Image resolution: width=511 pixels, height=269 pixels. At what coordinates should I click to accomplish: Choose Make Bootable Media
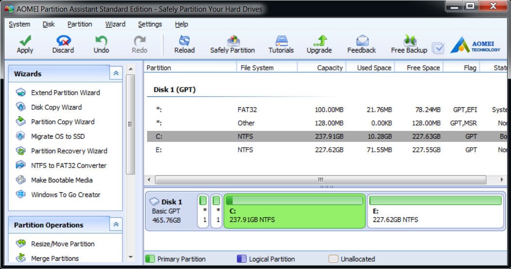(54, 180)
